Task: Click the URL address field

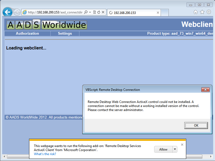Action: [x=54, y=12]
